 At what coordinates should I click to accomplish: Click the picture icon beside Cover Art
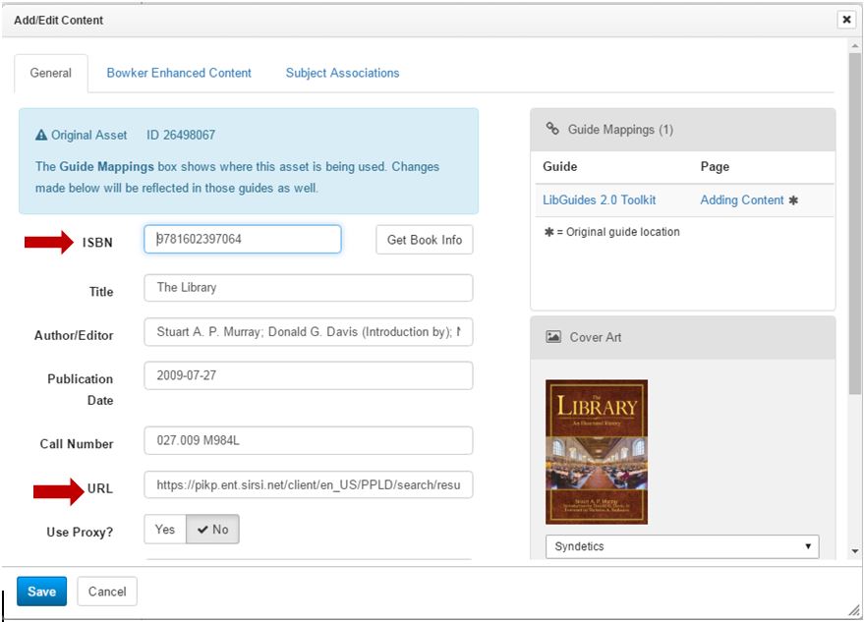click(x=554, y=337)
